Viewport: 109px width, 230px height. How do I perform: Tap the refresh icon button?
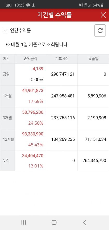tap(100, 31)
